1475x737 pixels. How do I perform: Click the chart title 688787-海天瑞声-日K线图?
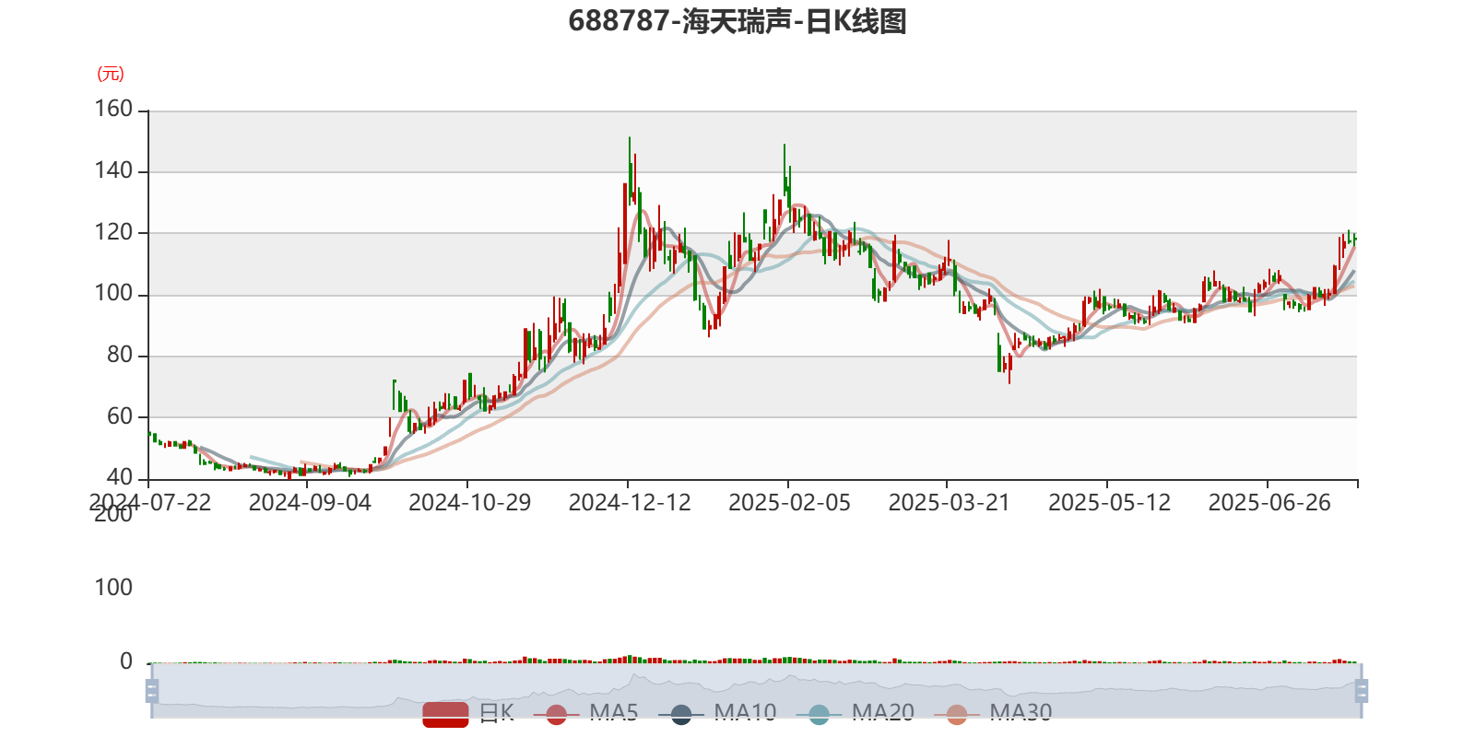tap(737, 21)
